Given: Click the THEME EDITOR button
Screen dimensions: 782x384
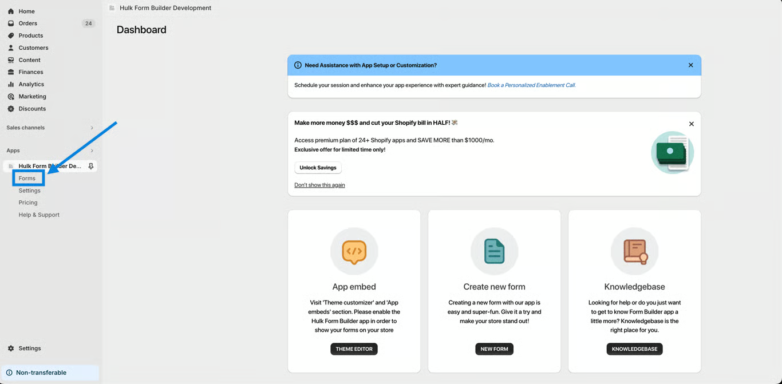Looking at the screenshot, I should tap(354, 349).
